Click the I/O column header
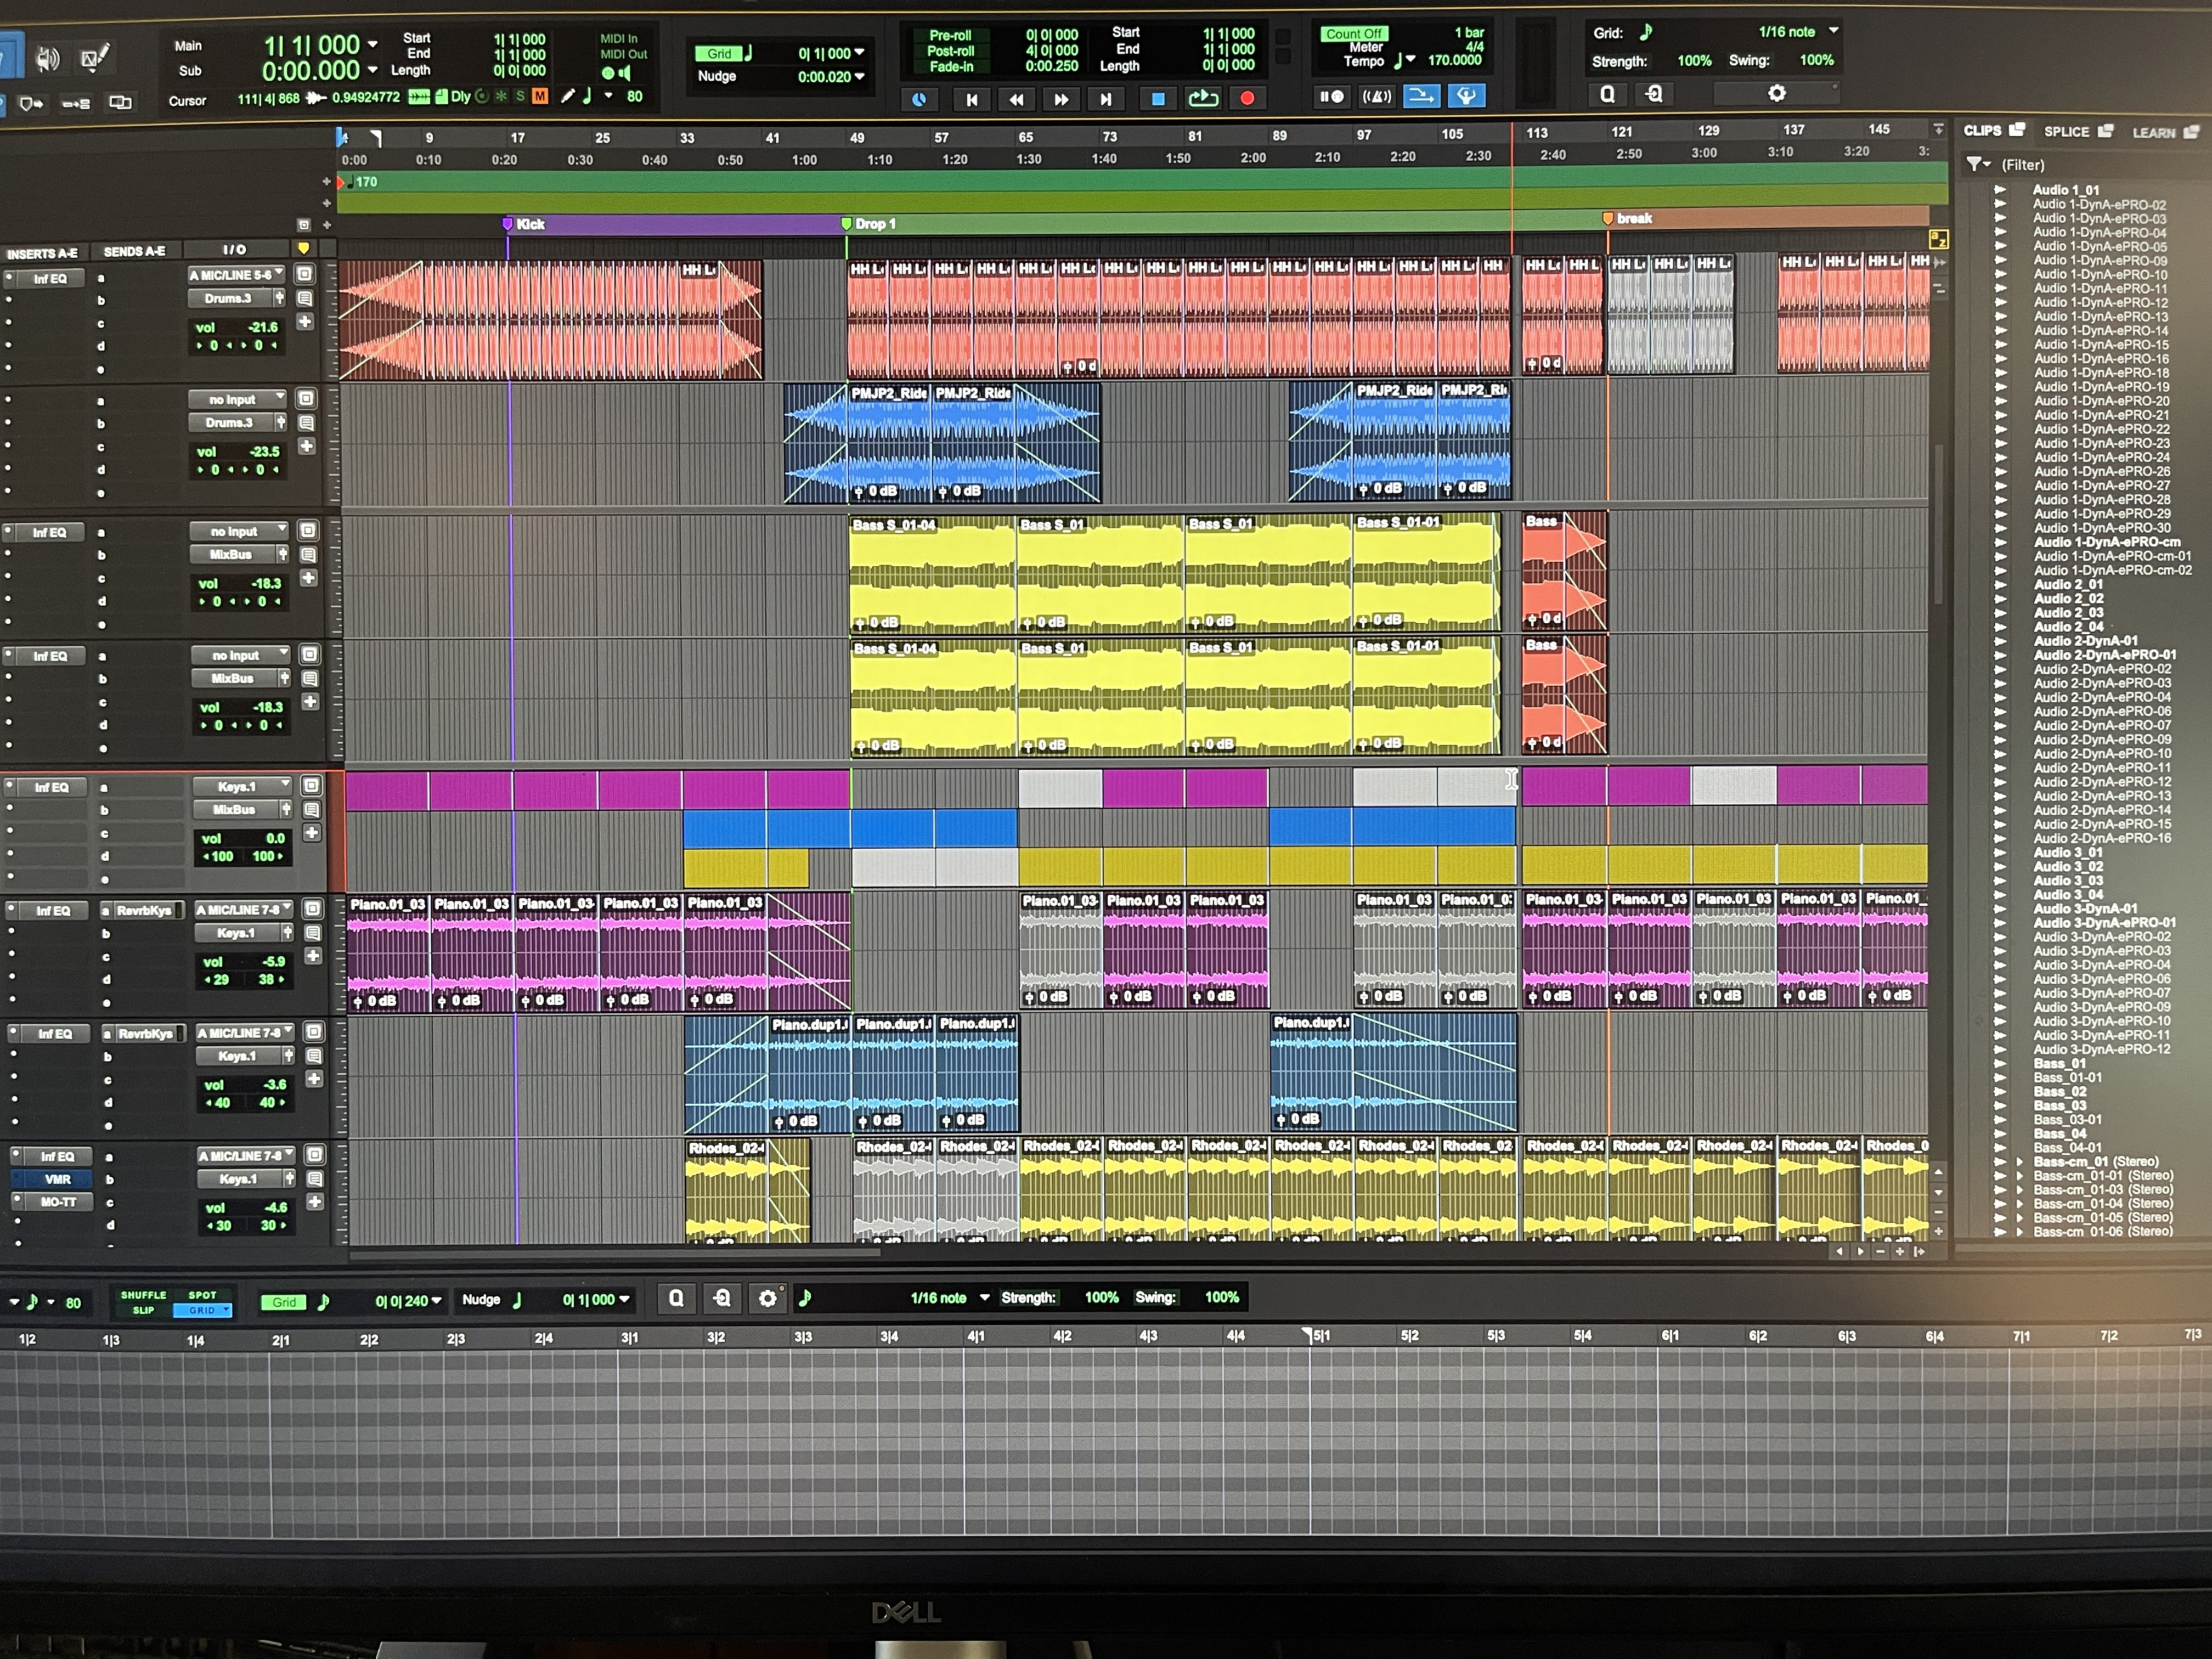 [234, 249]
